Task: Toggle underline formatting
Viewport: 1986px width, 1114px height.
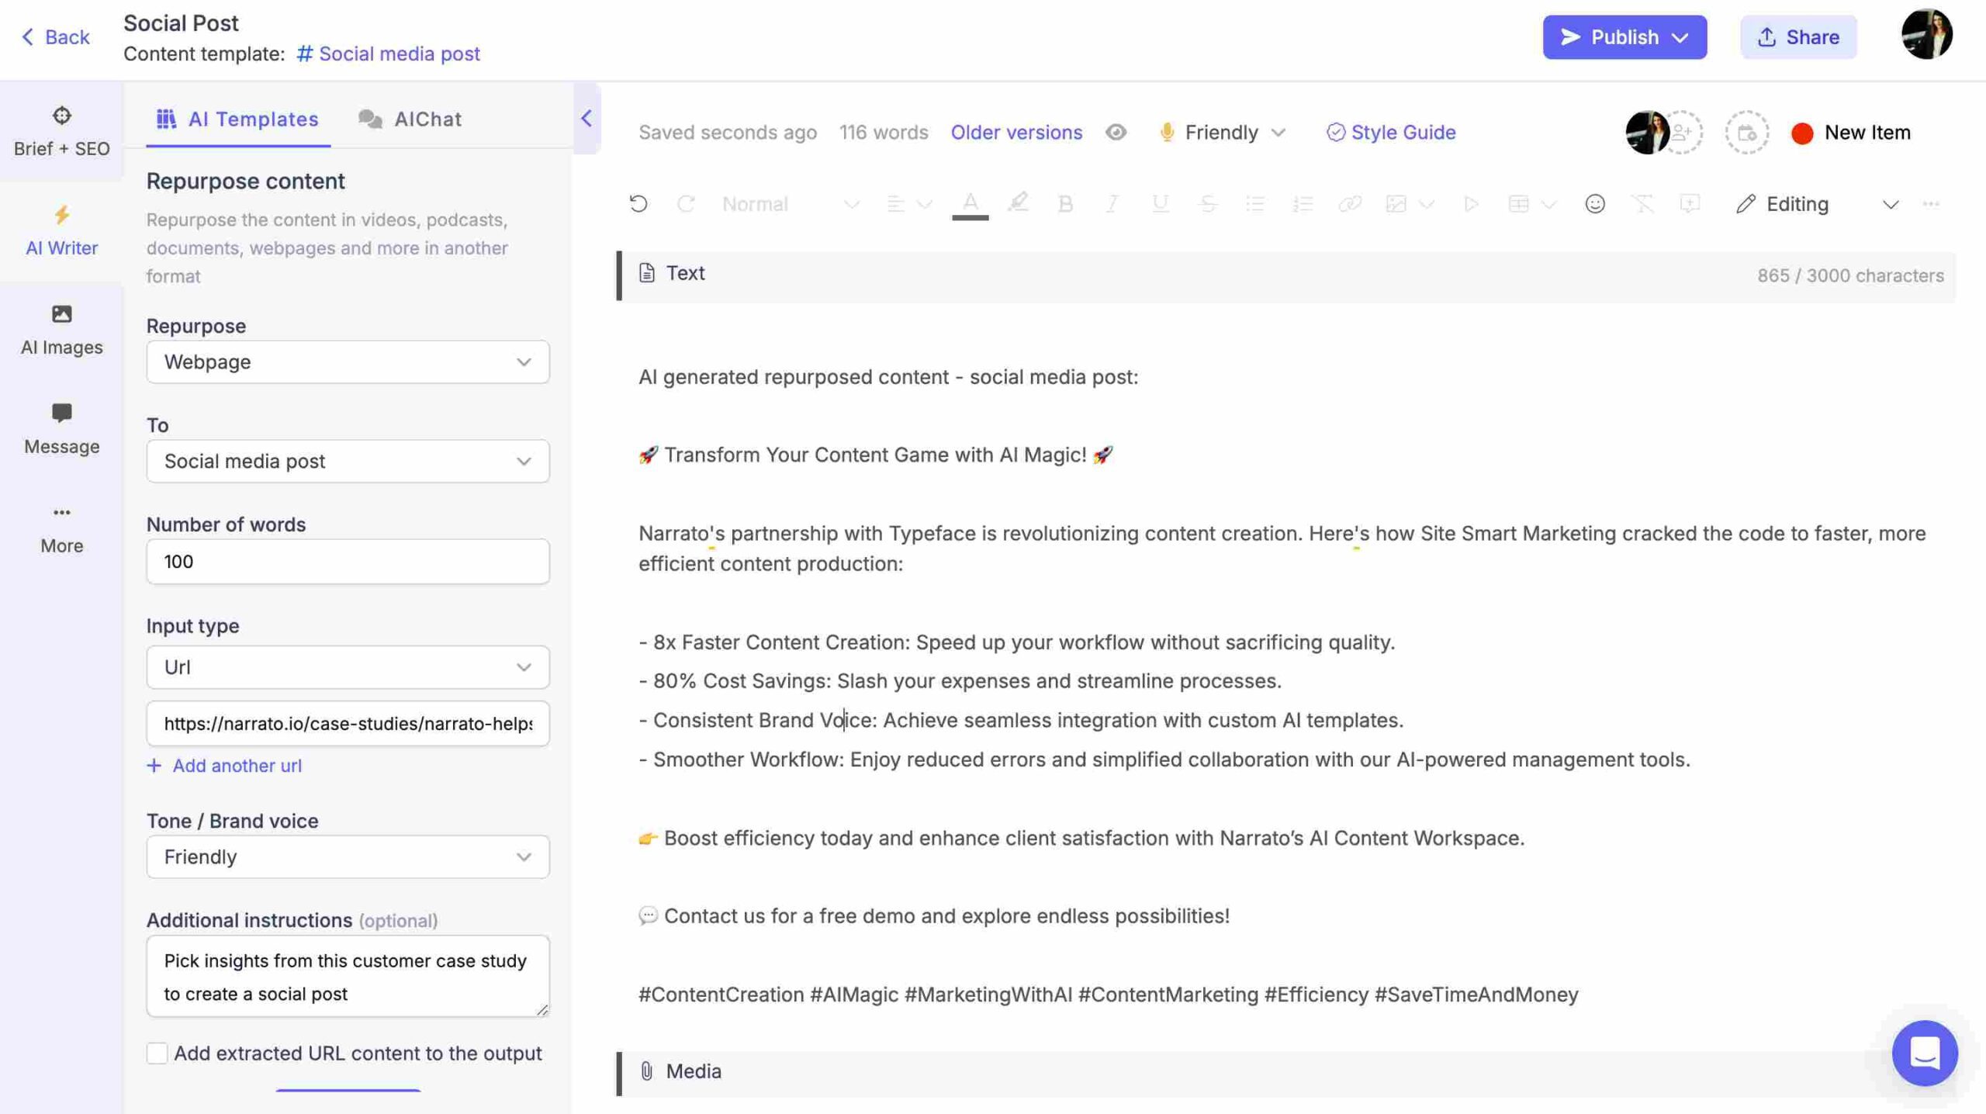Action: point(1160,203)
